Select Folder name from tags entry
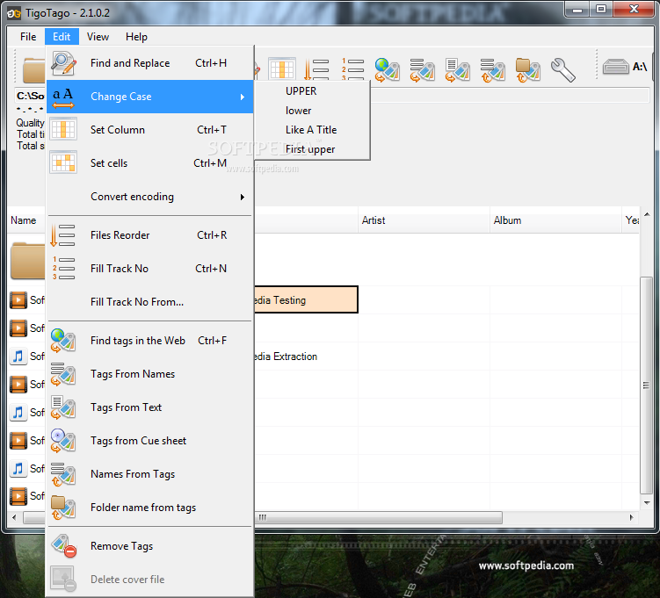Screen dimensions: 660x598 point(150,508)
